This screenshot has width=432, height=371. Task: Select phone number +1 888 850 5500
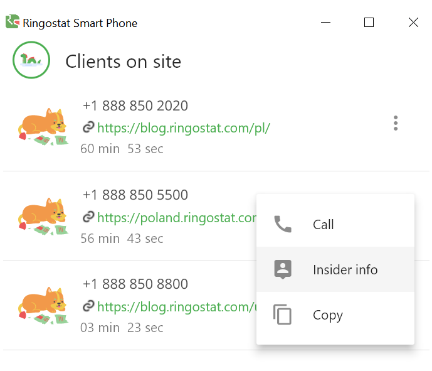pos(135,195)
